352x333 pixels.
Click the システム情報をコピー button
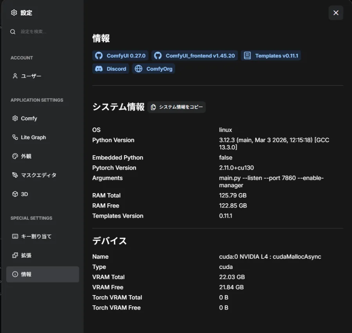point(177,107)
